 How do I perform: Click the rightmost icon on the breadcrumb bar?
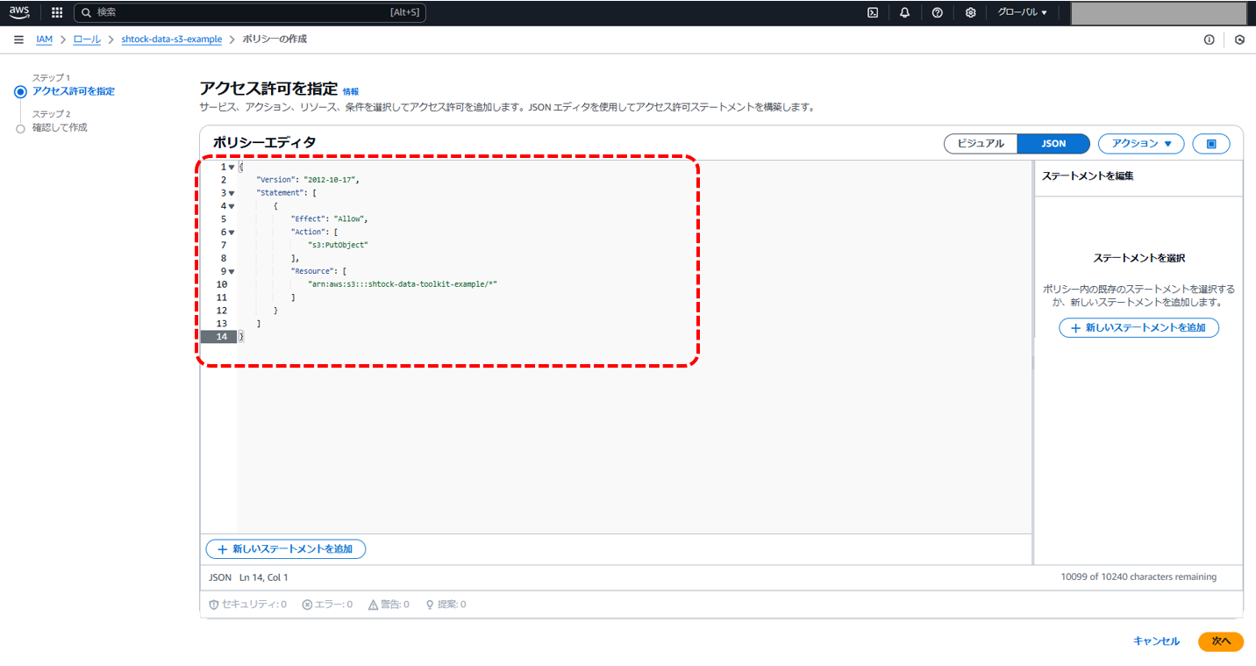(1239, 39)
